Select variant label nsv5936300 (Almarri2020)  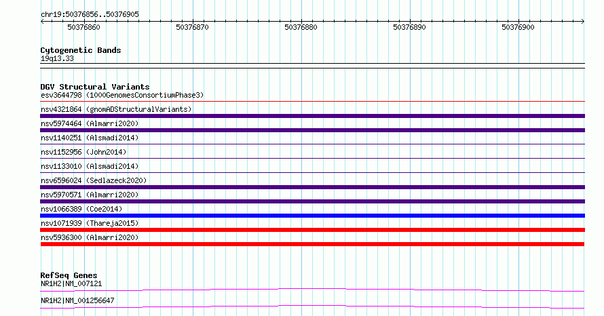pyautogui.click(x=90, y=237)
